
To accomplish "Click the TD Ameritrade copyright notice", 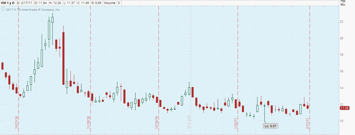I will click(x=31, y=9).
